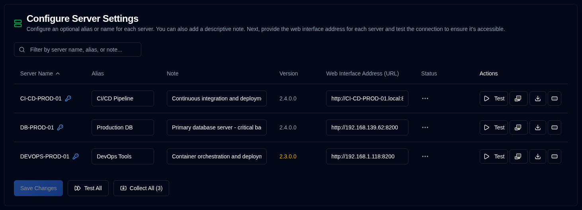Click the key icon next to DEVOPS-PROD-01
This screenshot has height=210, width=582.
(x=76, y=156)
